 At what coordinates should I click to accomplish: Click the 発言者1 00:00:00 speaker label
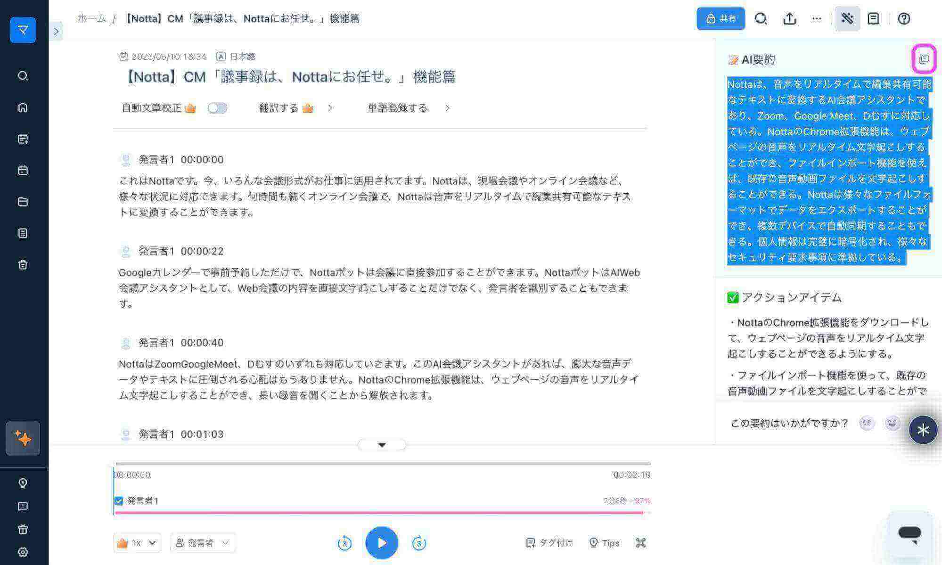[180, 159]
